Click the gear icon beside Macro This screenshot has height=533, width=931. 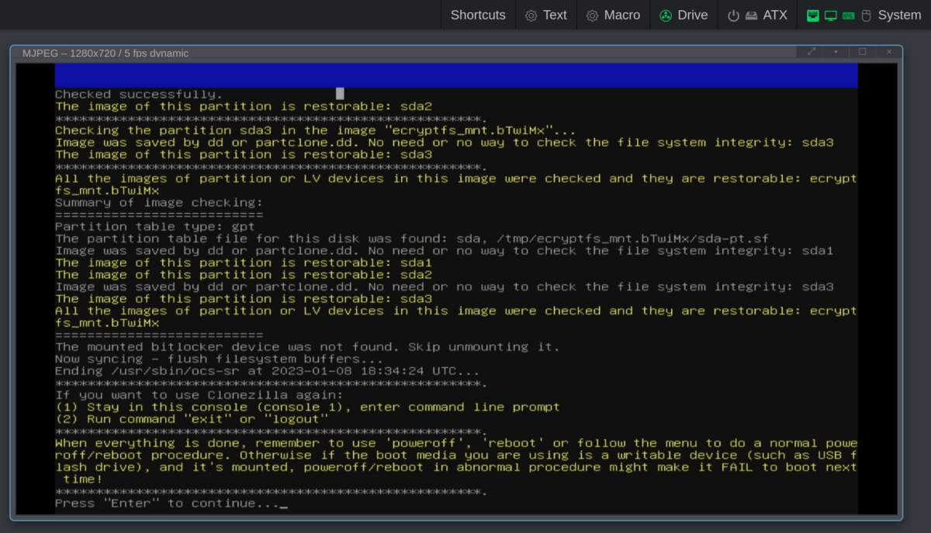pyautogui.click(x=594, y=15)
